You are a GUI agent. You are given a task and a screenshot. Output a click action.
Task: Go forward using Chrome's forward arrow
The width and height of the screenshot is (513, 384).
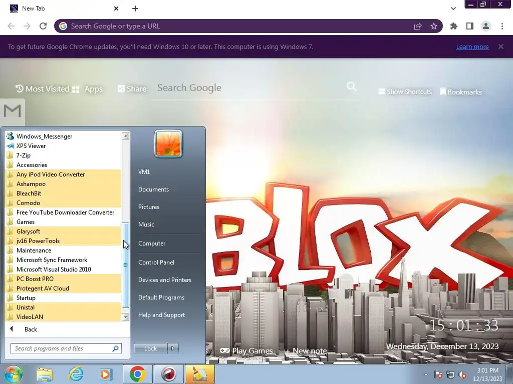point(27,26)
